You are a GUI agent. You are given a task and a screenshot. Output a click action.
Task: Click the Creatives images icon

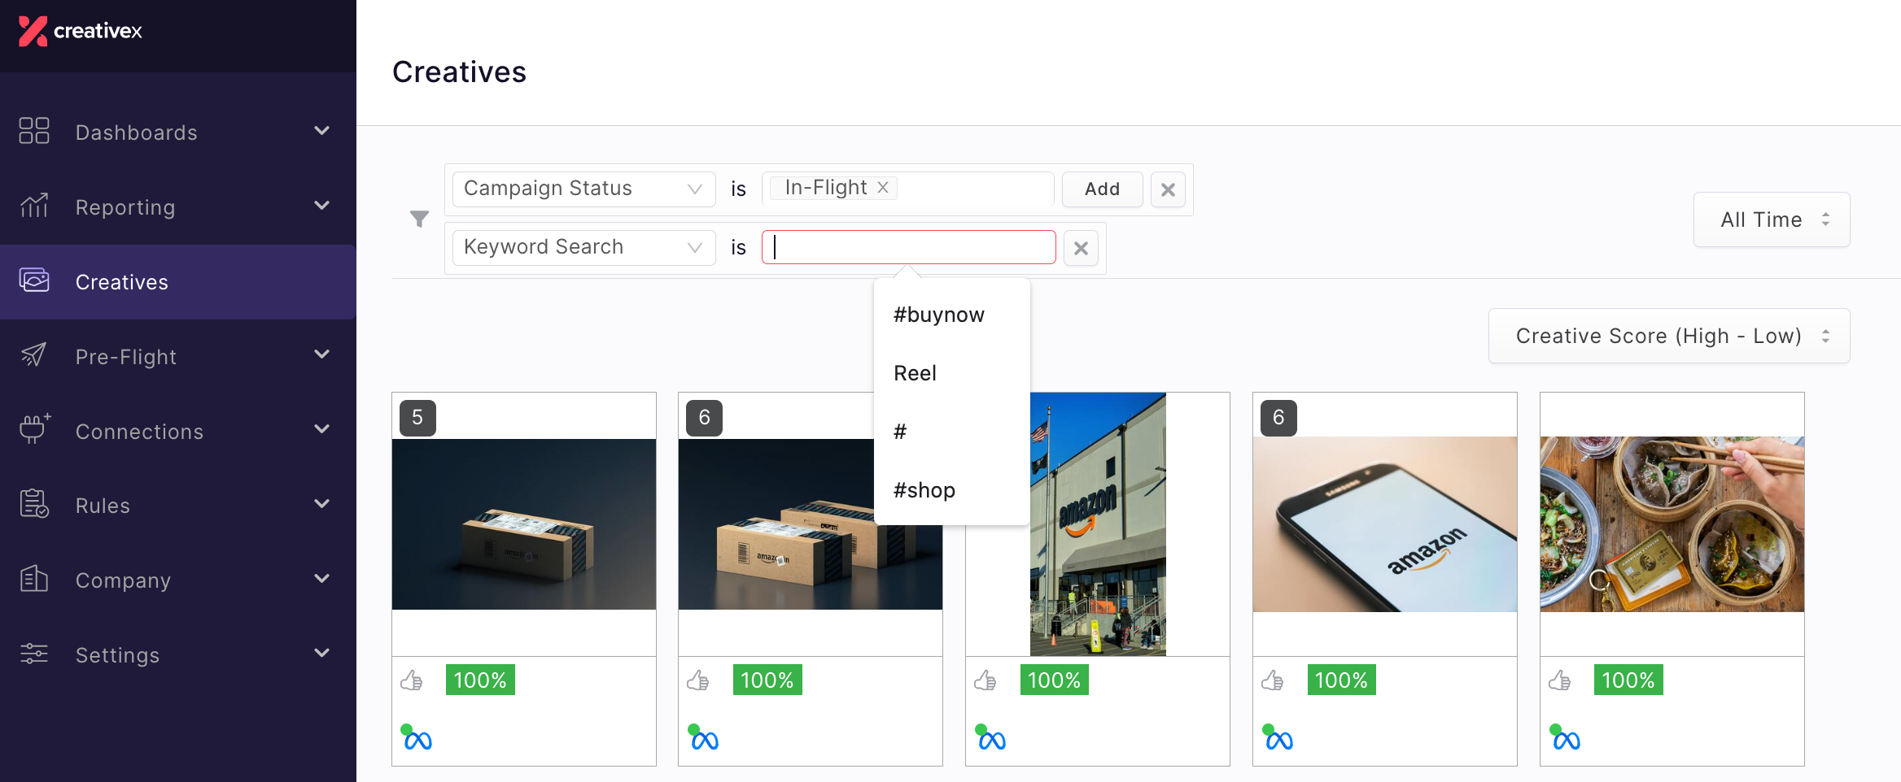point(34,280)
